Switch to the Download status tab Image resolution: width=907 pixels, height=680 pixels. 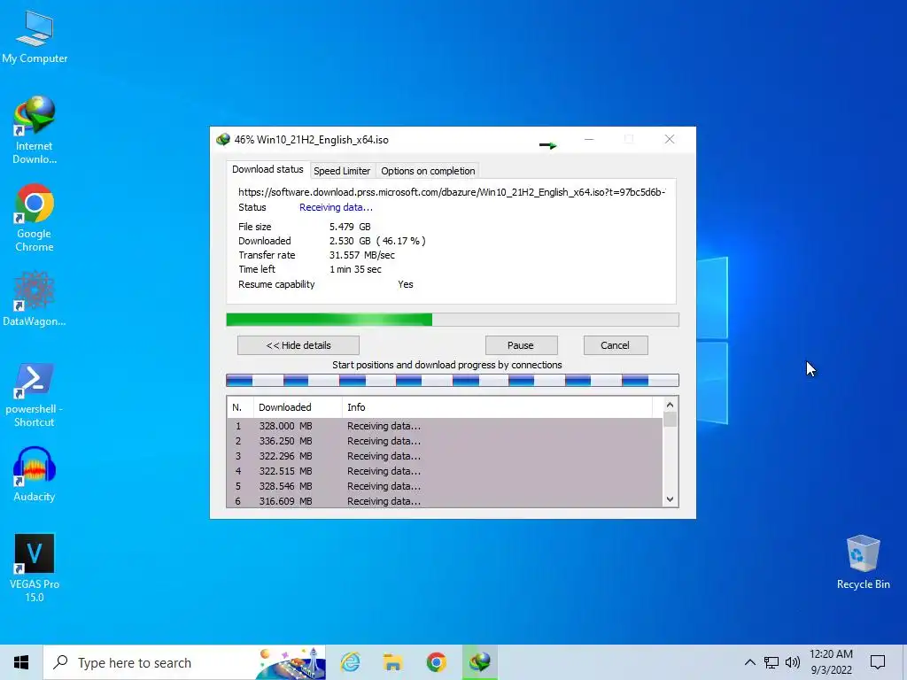(x=267, y=169)
